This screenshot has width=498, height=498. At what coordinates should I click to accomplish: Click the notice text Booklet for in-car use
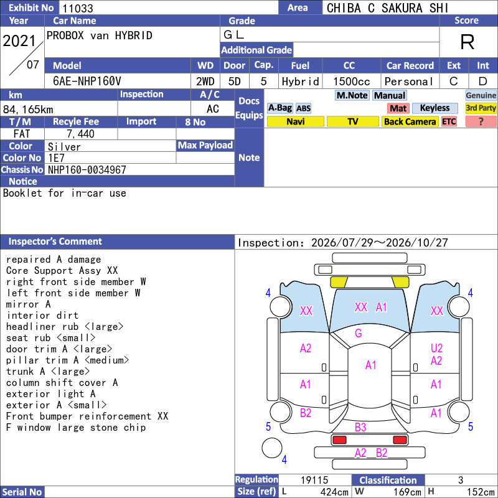point(65,193)
